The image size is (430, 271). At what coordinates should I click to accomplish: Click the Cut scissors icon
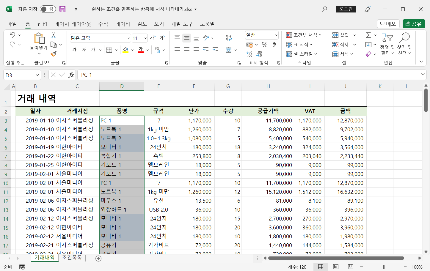point(54,35)
